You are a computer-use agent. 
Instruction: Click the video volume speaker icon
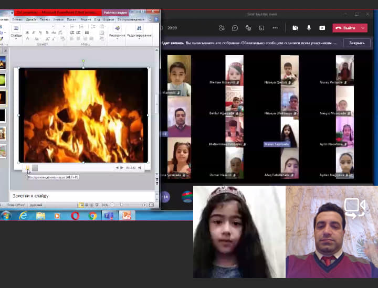point(139,167)
